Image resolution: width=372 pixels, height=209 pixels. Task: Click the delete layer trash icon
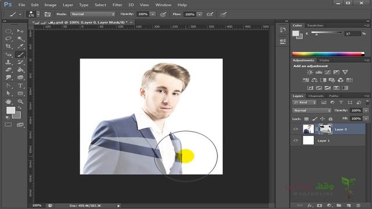(358, 206)
